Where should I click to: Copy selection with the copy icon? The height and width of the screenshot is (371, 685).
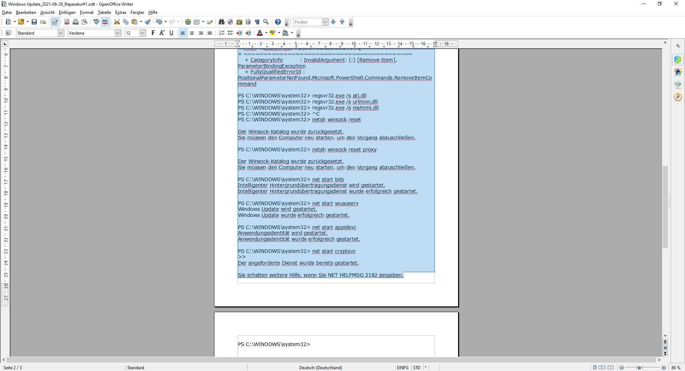pyautogui.click(x=126, y=22)
